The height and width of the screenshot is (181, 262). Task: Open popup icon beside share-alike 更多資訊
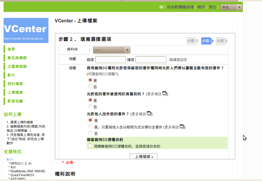tap(182, 127)
